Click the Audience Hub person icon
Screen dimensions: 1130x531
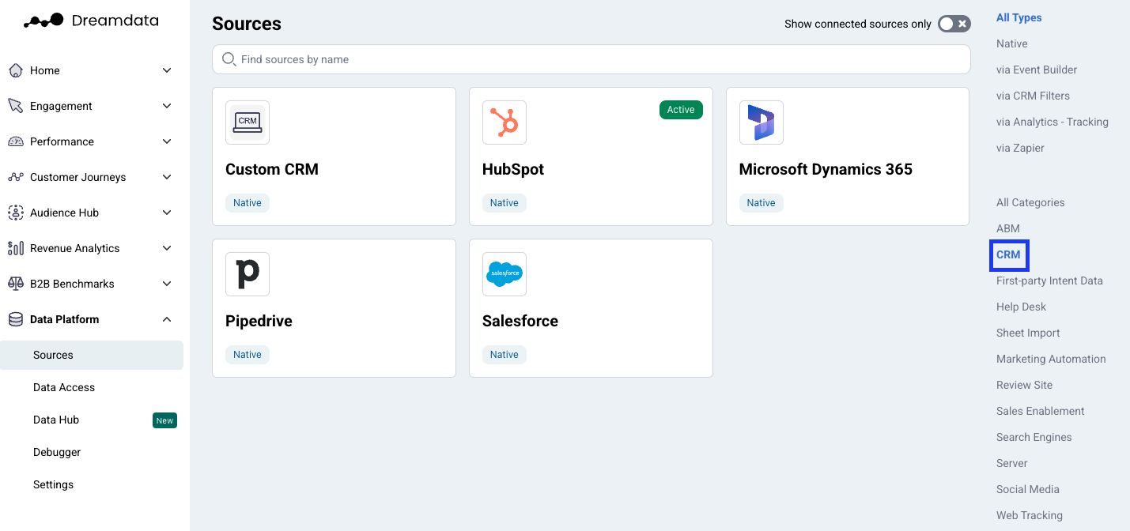[x=15, y=213]
